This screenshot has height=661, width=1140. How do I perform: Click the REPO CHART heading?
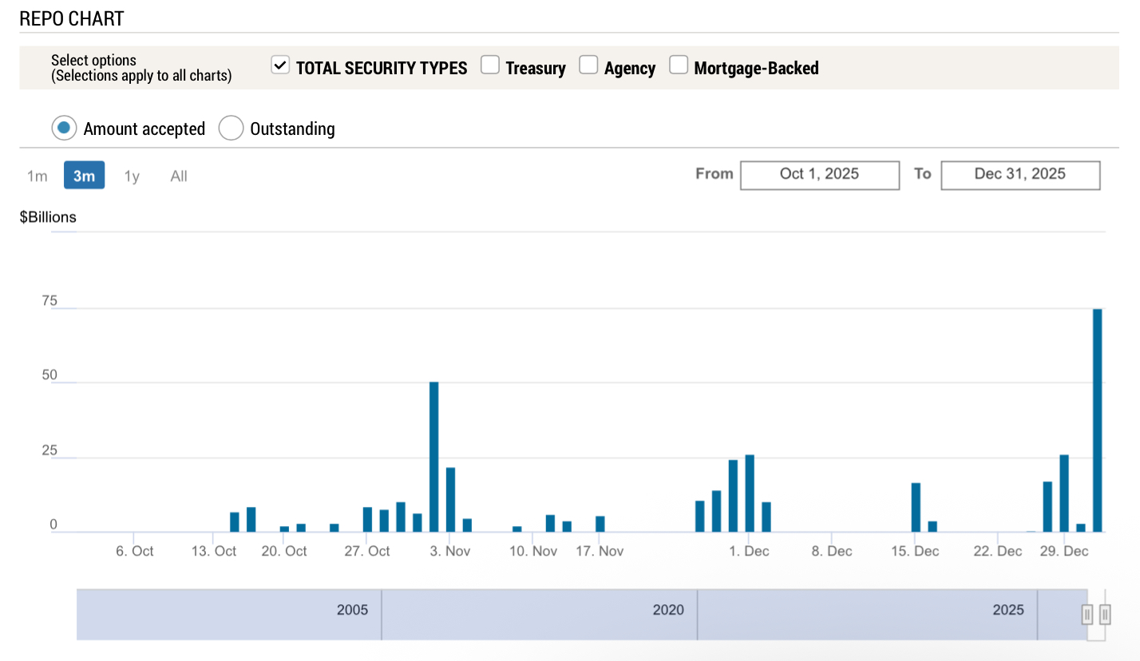(72, 19)
